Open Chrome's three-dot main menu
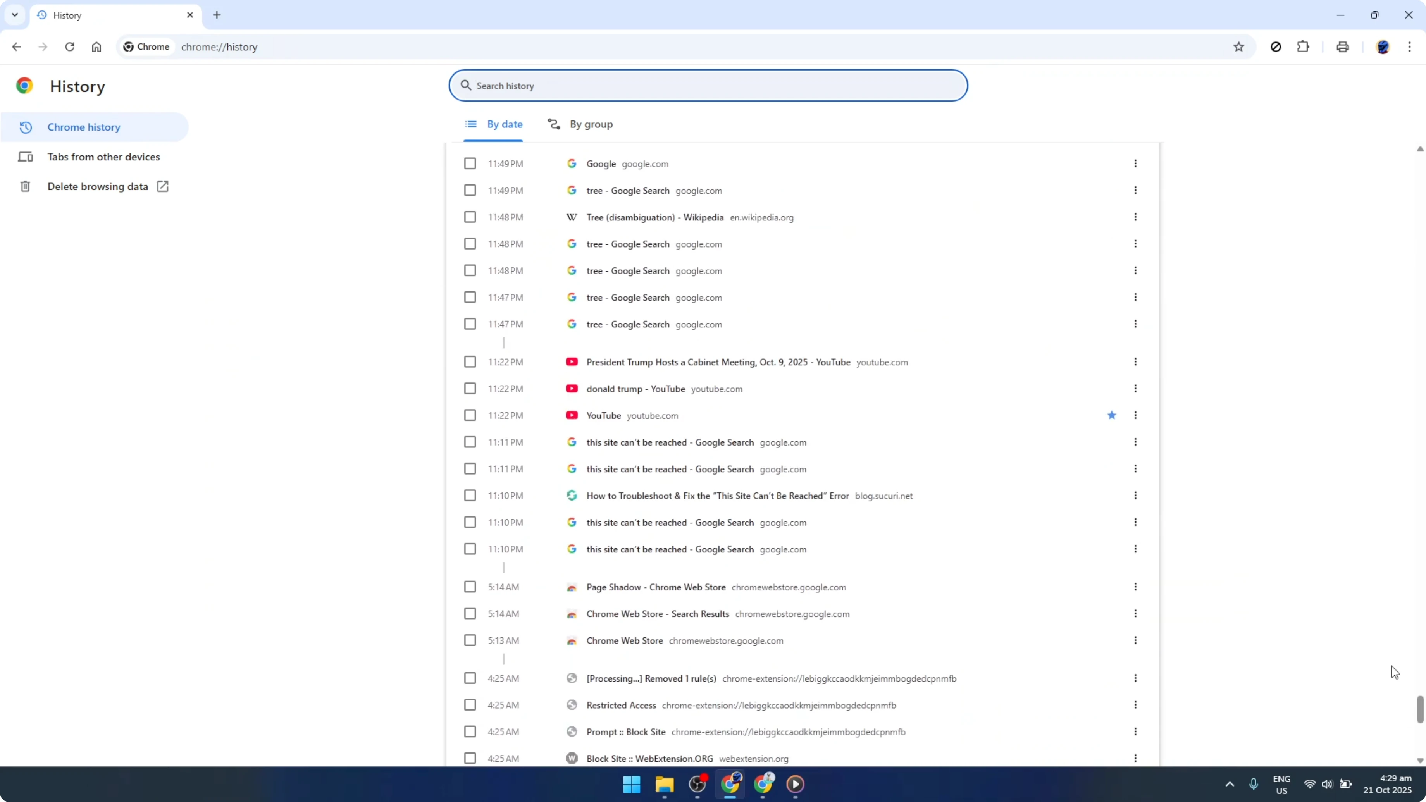Viewport: 1426px width, 802px height. click(1409, 47)
